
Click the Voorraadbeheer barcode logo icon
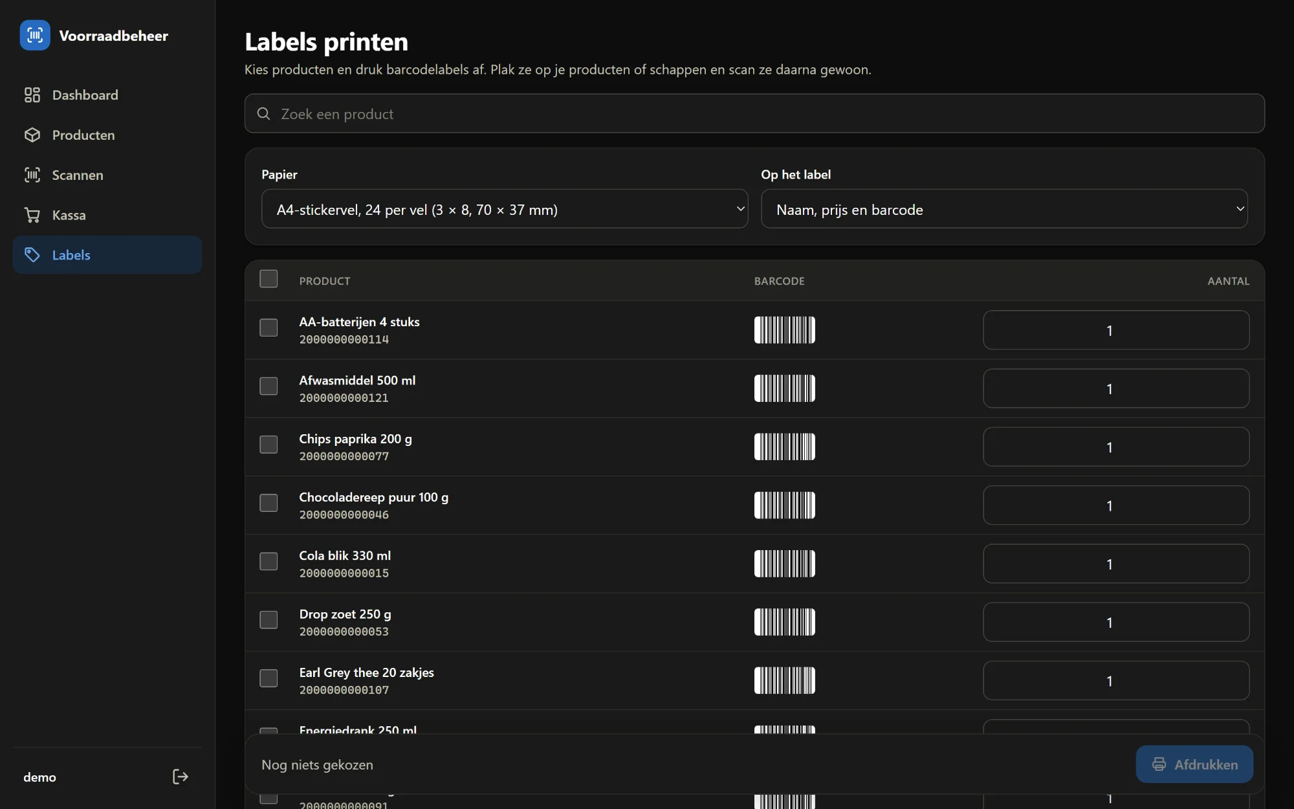[x=35, y=35]
